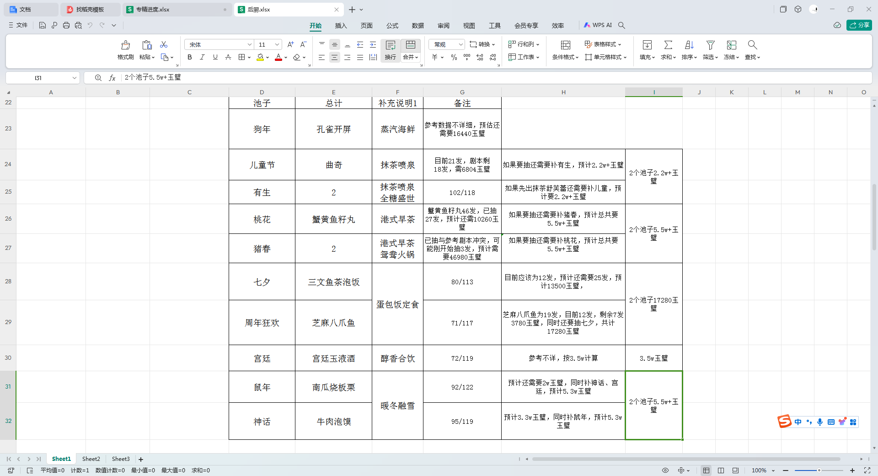Click the Filter (筛选) funnel icon
This screenshot has height=476, width=878.
[710, 45]
